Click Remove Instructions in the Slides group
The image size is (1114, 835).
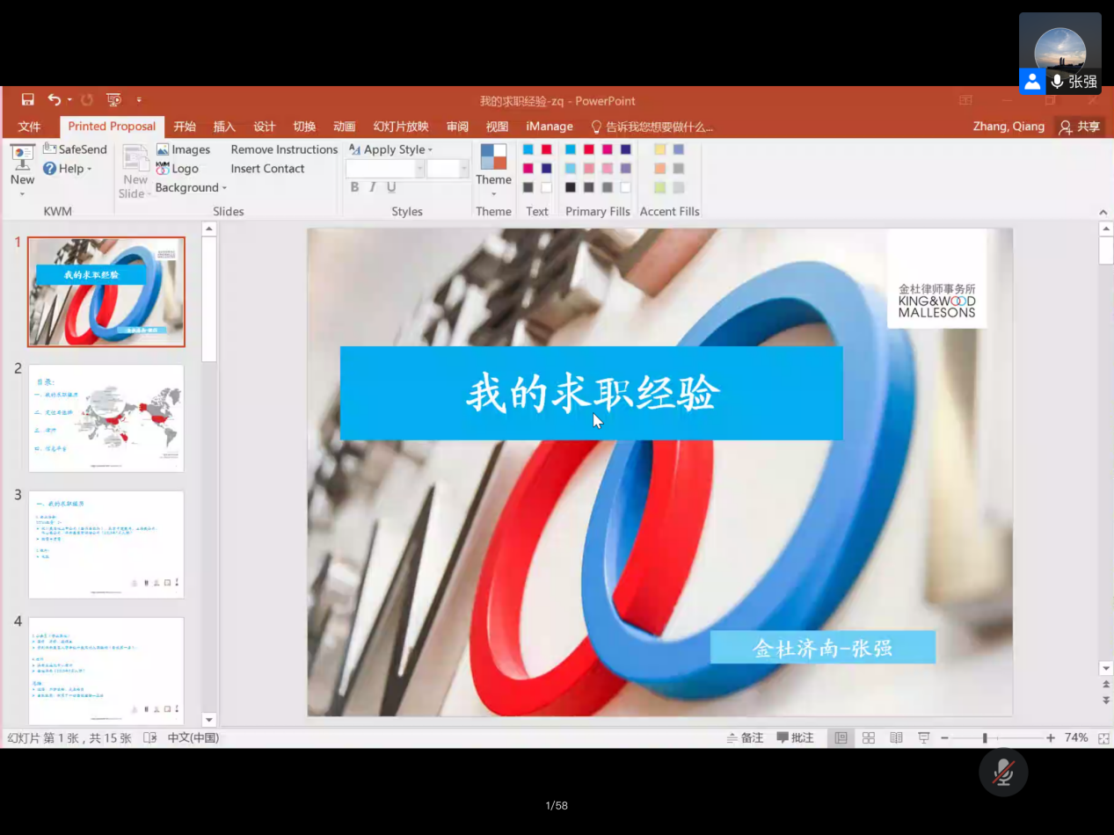(283, 149)
